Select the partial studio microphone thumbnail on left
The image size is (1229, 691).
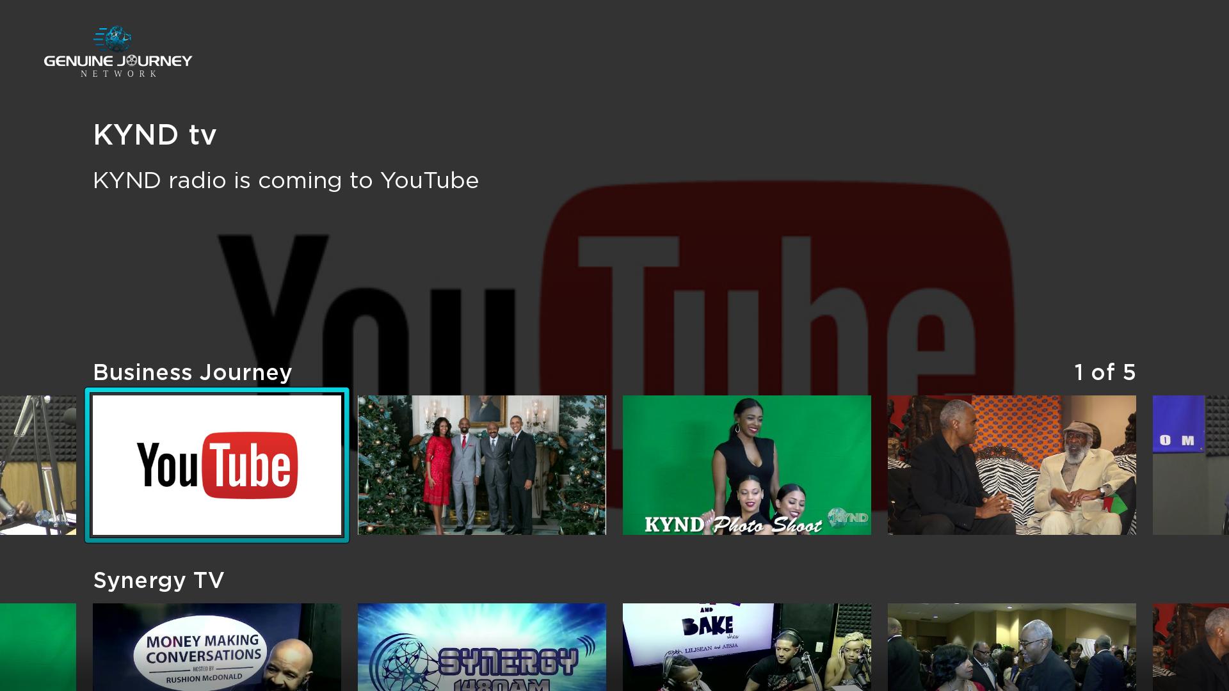[38, 465]
